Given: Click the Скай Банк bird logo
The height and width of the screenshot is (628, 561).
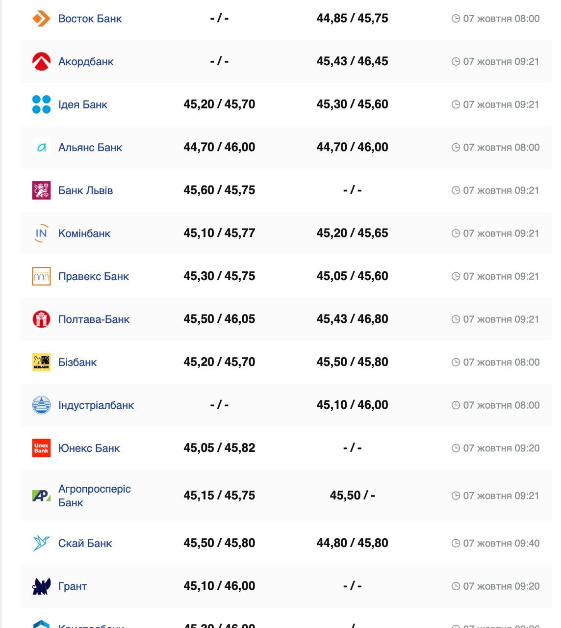Looking at the screenshot, I should tap(41, 543).
